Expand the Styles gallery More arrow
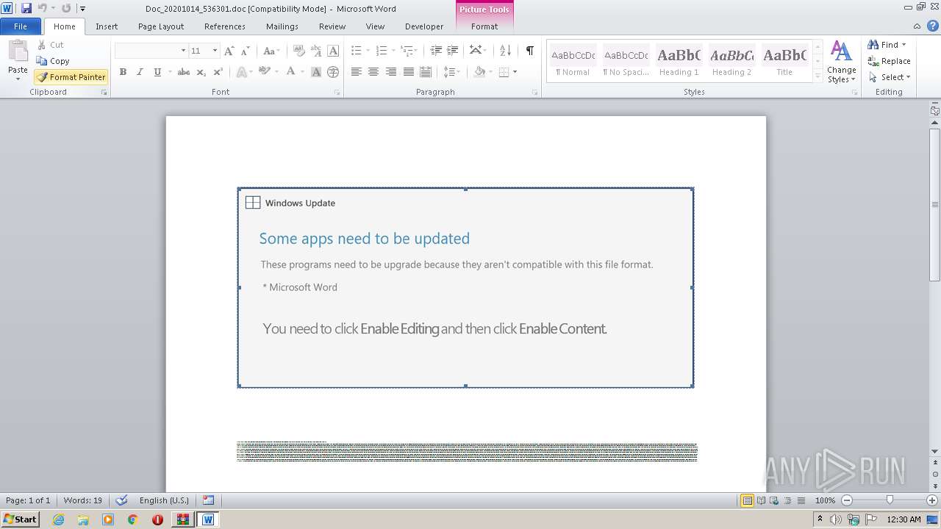This screenshot has height=529, width=941. 817,76
